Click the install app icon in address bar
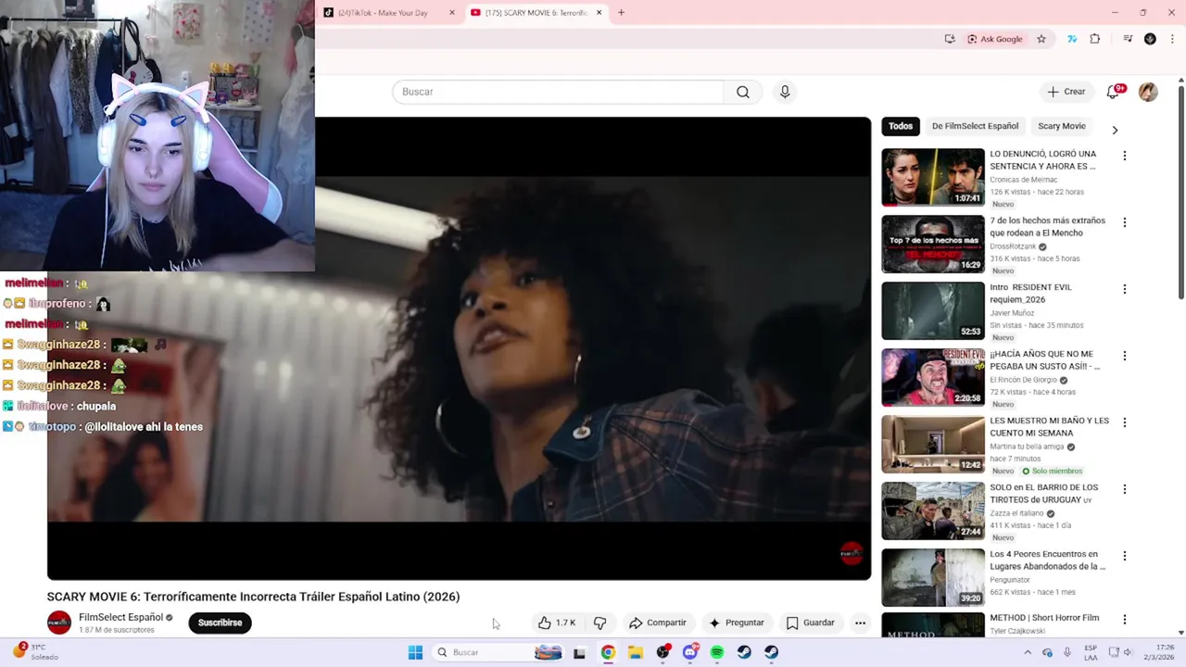Image resolution: width=1186 pixels, height=667 pixels. tap(950, 39)
